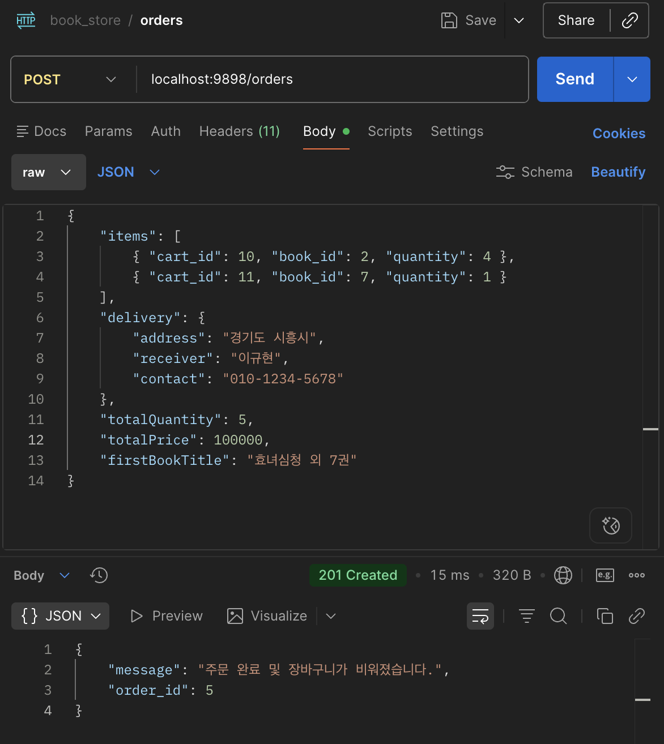Screen dimensions: 664x744
Task: Click the "order_id" line in response
Action: [161, 690]
